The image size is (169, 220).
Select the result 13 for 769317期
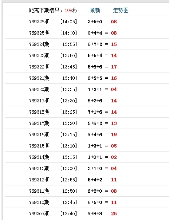tap(114, 123)
